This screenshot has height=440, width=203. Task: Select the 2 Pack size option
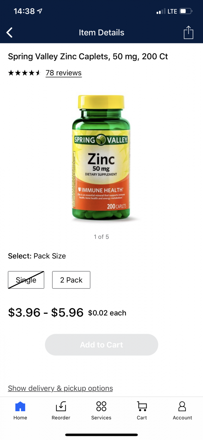[x=71, y=280]
